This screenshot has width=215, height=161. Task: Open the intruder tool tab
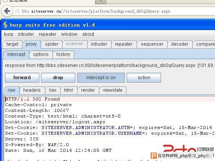click(x=99, y=44)
